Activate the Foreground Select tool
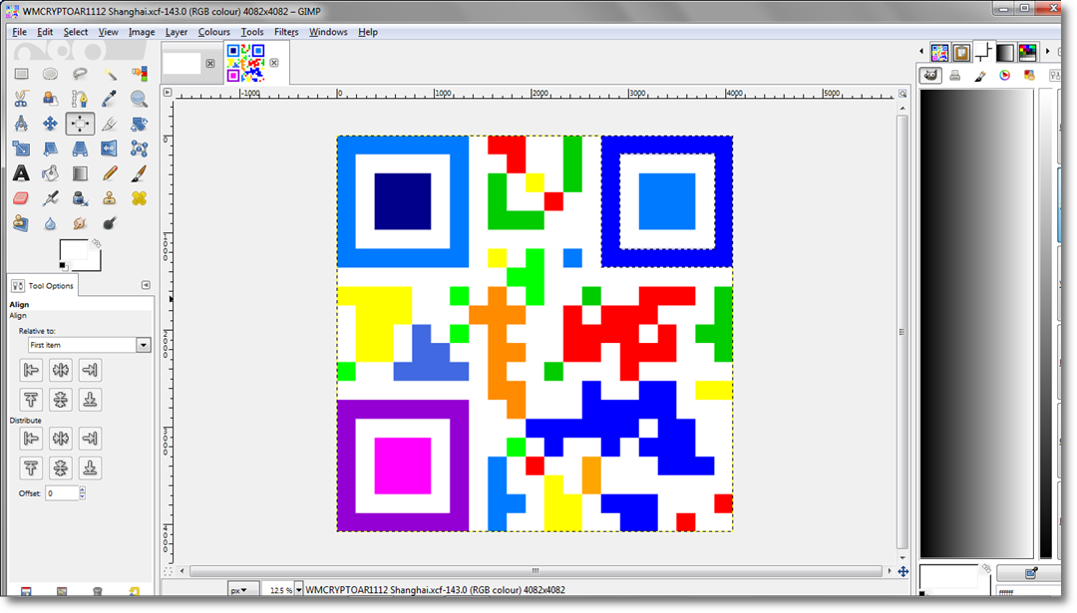The height and width of the screenshot is (613, 1077). (50, 99)
